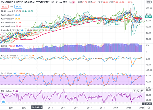Select the Ichimoku 9 26 52 26 legend
The height and width of the screenshot is (110, 153).
pos(10,30)
